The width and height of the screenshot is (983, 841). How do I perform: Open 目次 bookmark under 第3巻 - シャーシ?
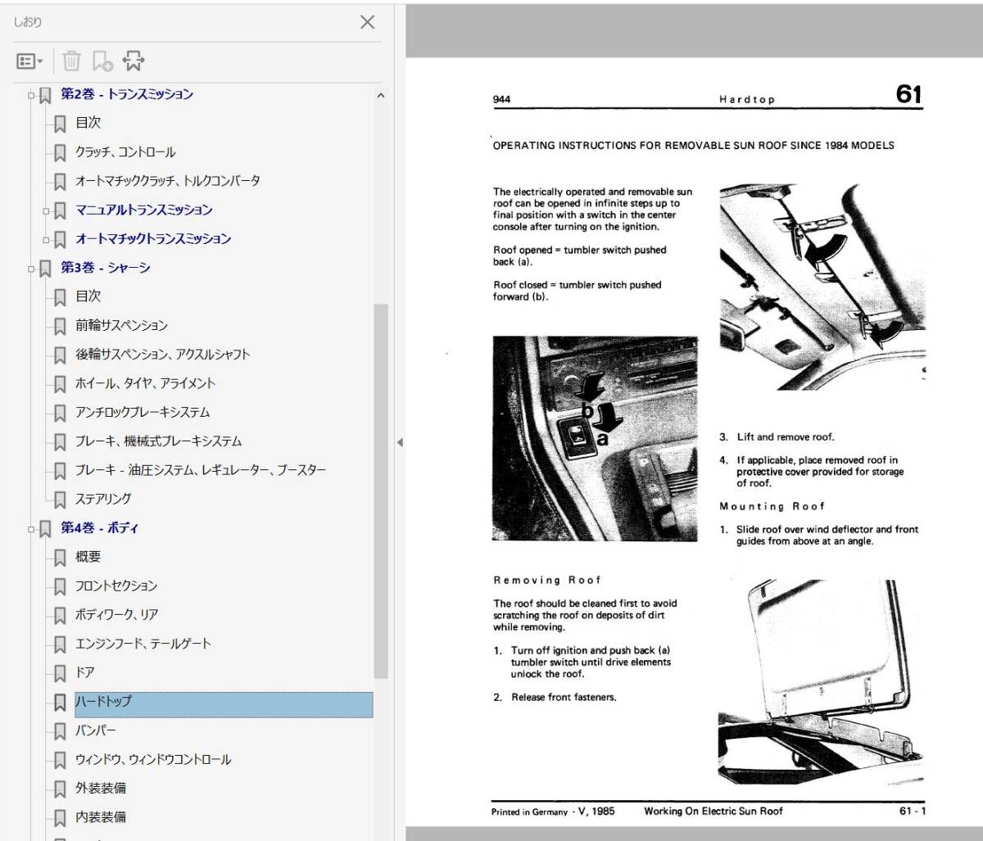tap(88, 296)
